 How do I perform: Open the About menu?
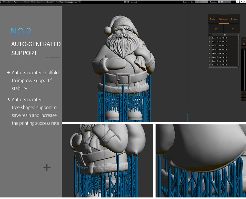pos(78,2)
